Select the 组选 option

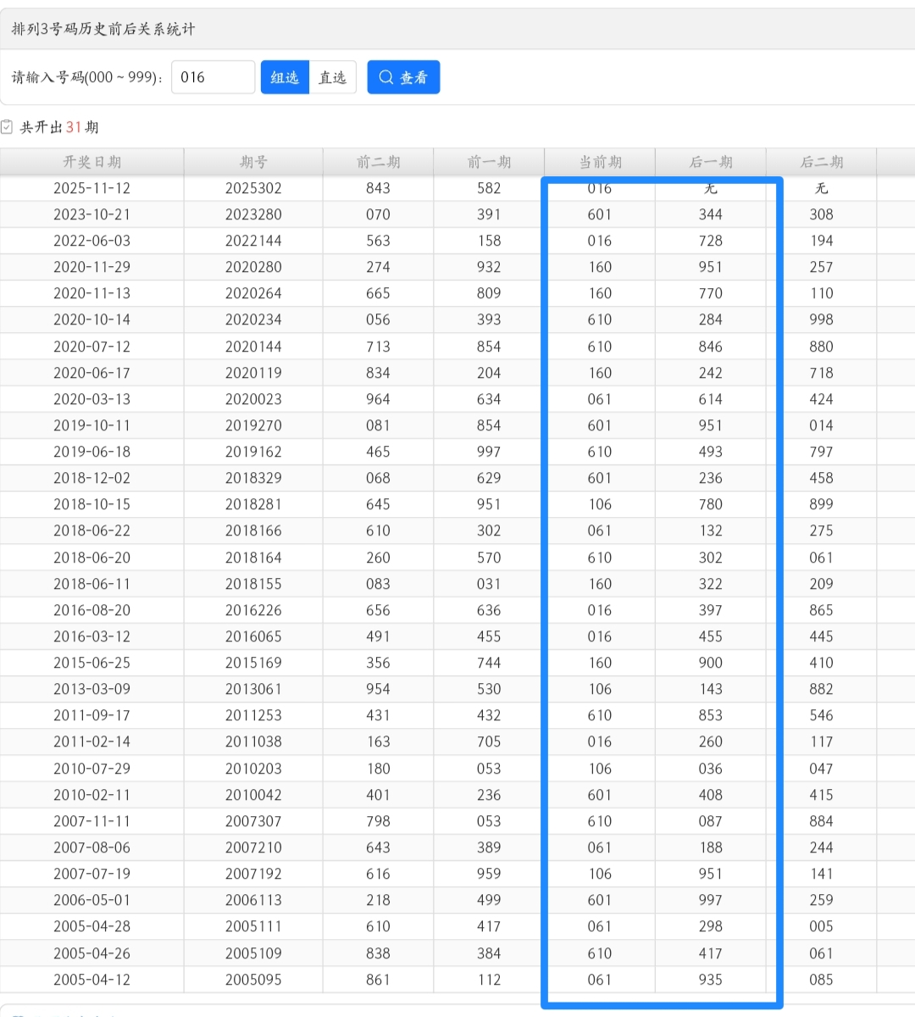pos(285,77)
